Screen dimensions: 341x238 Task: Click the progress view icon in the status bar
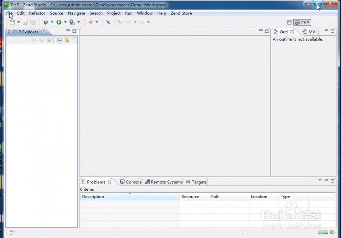coord(332,232)
